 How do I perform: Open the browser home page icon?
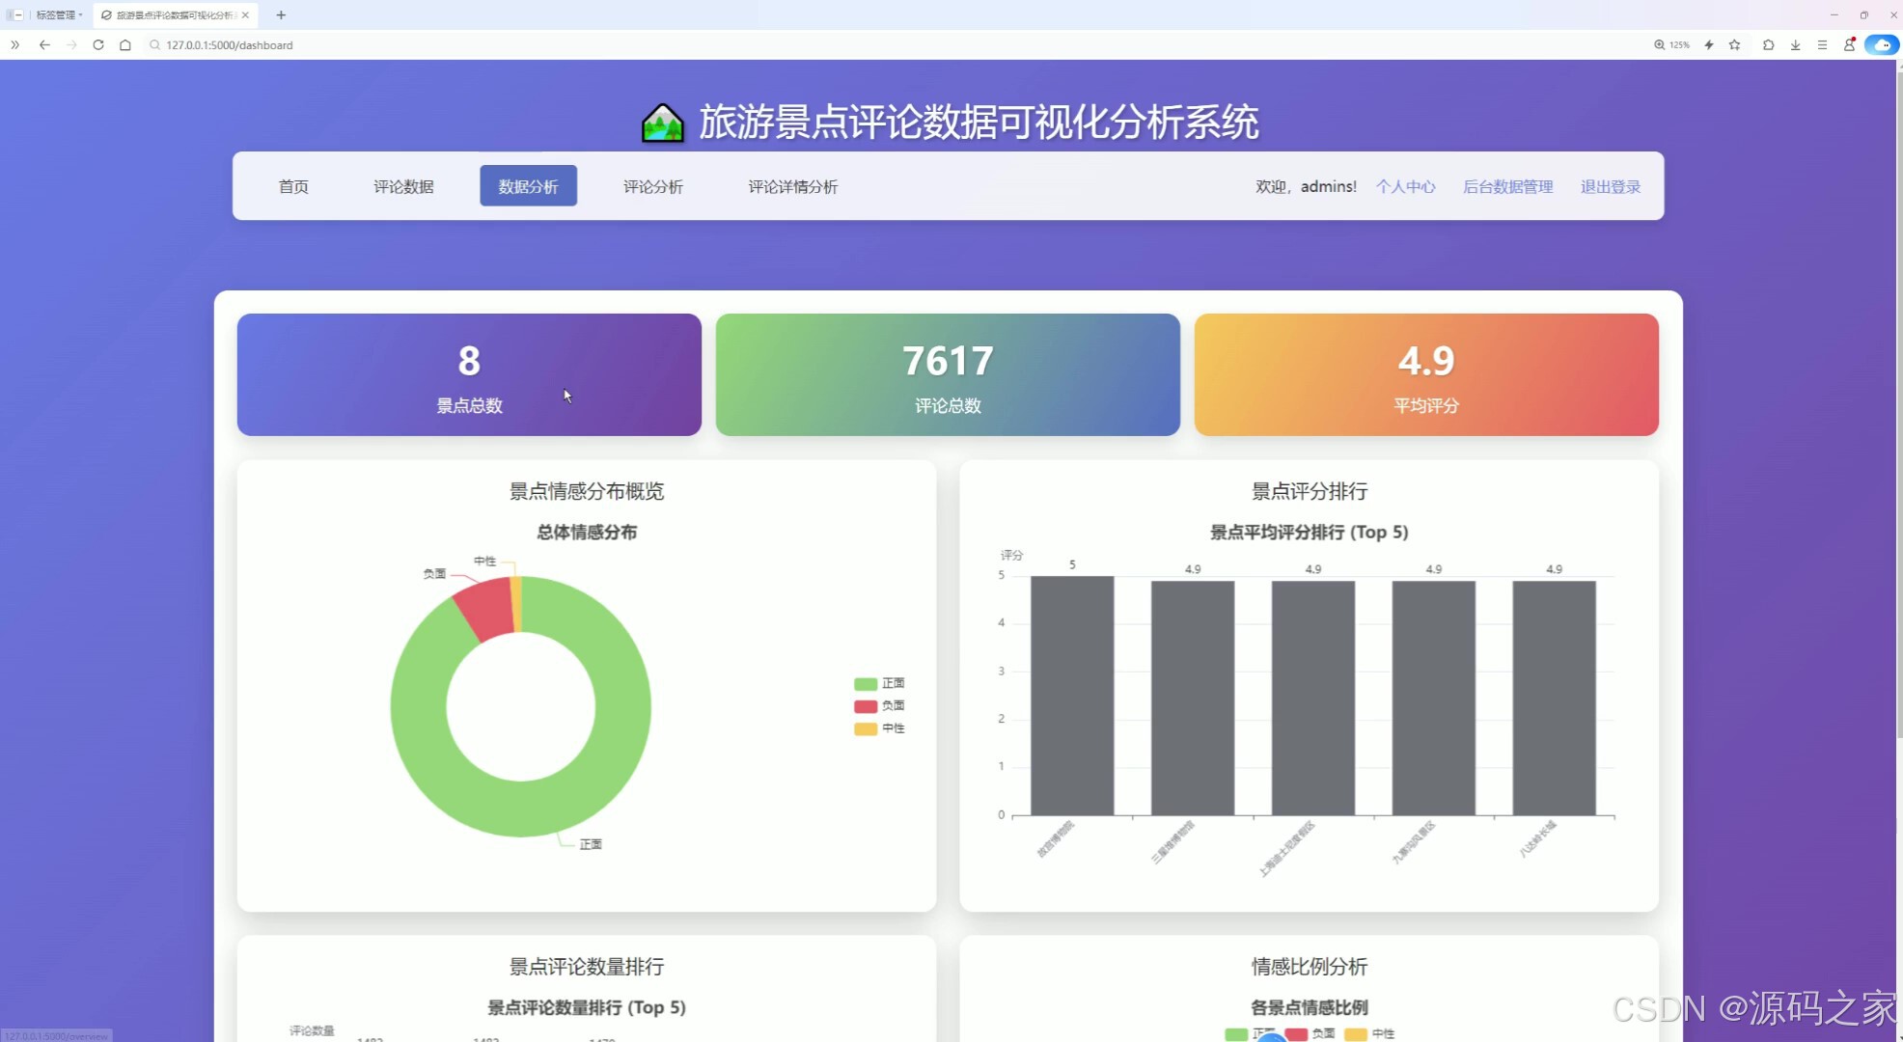coord(124,44)
